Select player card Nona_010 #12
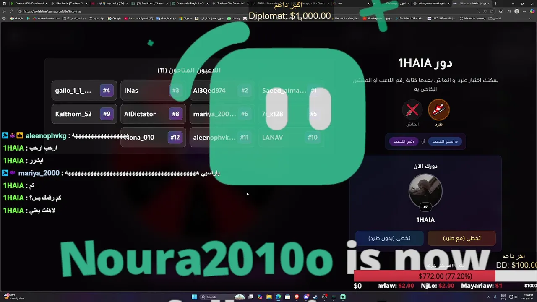This screenshot has width=537, height=302. click(153, 138)
